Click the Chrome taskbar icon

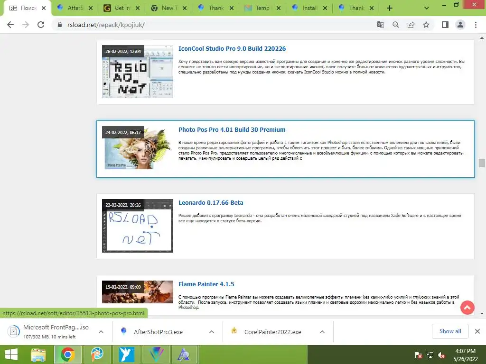(67, 355)
